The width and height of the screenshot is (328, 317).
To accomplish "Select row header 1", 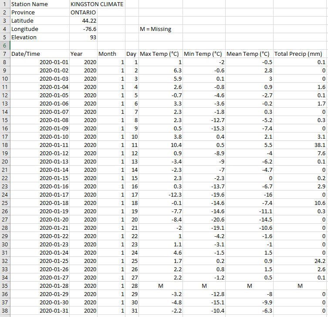I will point(5,4).
